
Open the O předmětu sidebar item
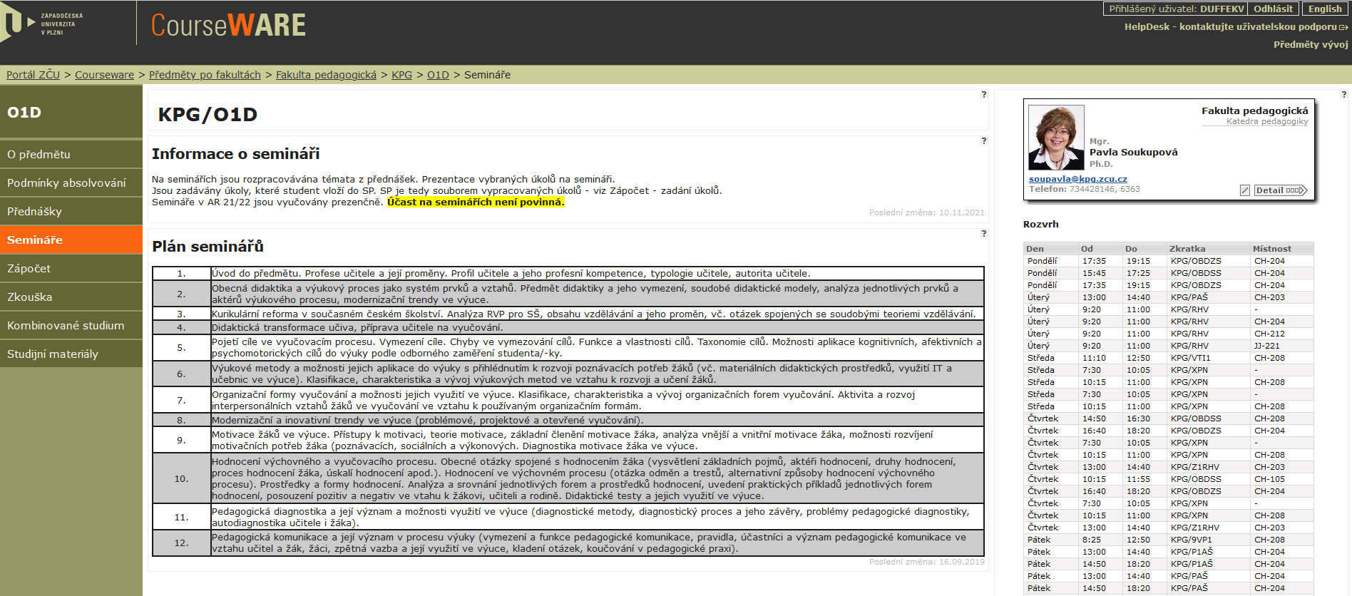(x=71, y=154)
